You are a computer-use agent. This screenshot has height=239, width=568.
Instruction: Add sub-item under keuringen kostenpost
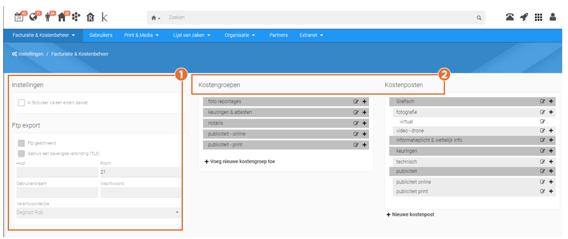coord(551,151)
